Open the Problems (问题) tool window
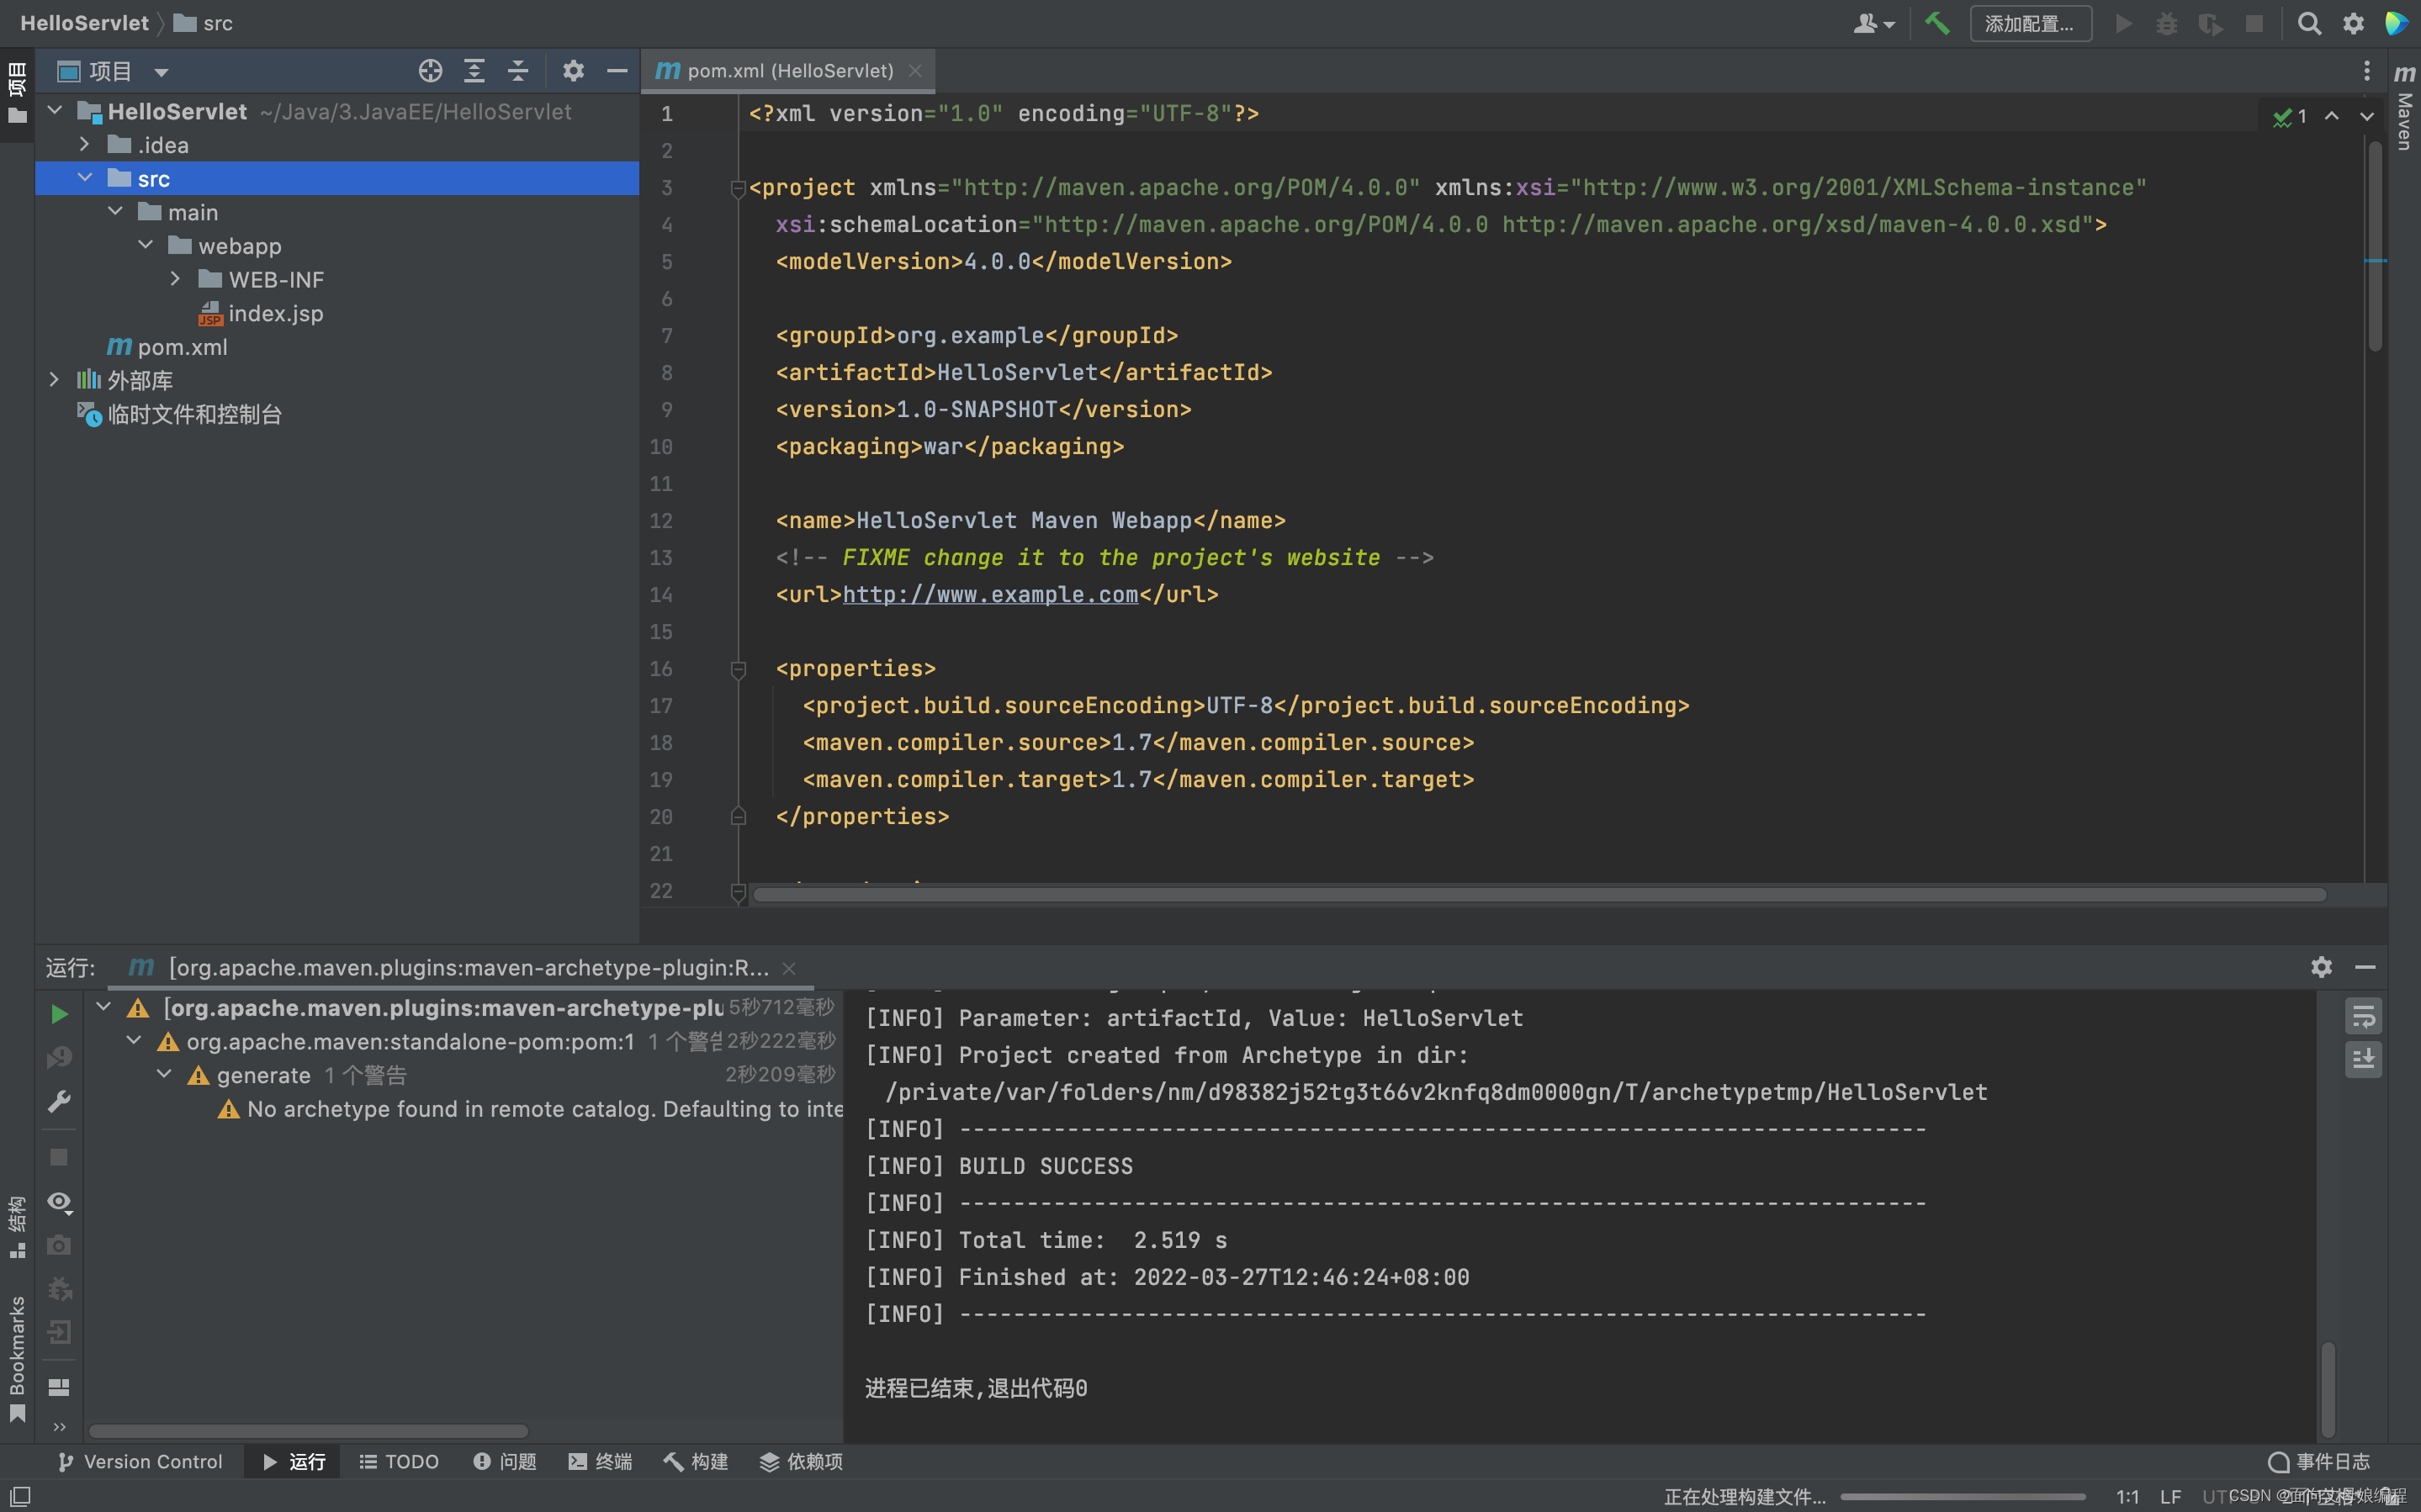 504,1461
